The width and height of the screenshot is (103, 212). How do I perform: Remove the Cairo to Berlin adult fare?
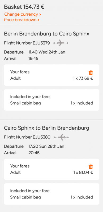(91, 167)
